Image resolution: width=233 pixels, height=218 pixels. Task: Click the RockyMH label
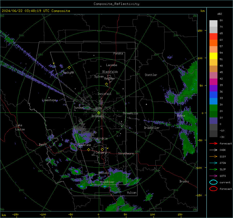click(68, 73)
